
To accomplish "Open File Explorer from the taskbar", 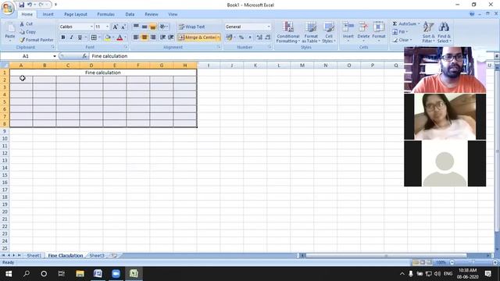I will pos(80,274).
